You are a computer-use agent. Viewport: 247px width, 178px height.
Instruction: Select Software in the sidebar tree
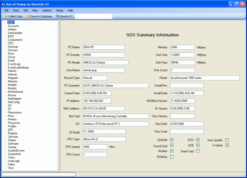[14, 143]
